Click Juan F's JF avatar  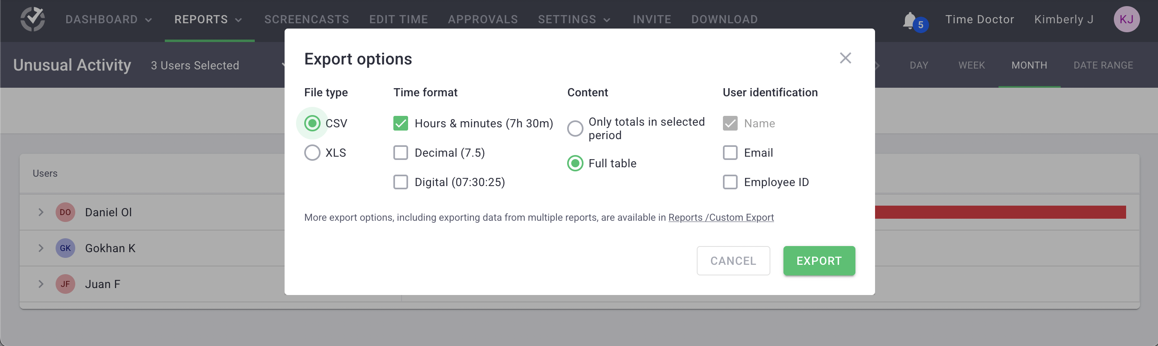pos(65,284)
